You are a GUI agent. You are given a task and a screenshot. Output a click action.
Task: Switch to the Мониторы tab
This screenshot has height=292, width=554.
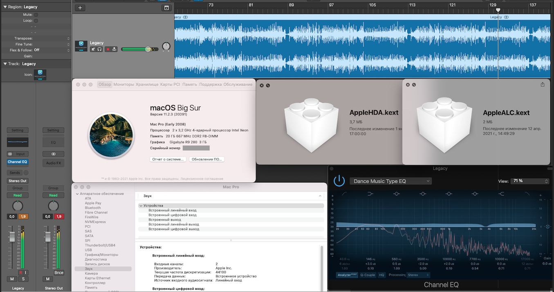pos(123,84)
